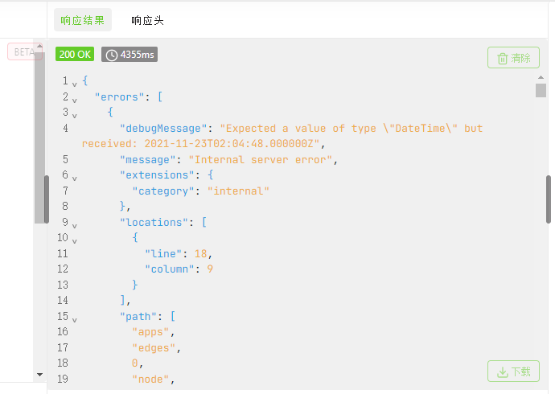Click the clock icon beside 4355ms
This screenshot has width=555, height=394.
[x=112, y=55]
